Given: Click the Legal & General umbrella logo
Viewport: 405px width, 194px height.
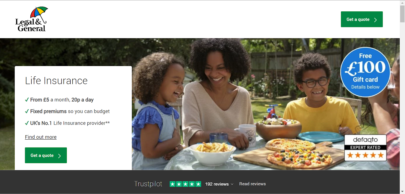Looking at the screenshot, I should tap(32, 19).
